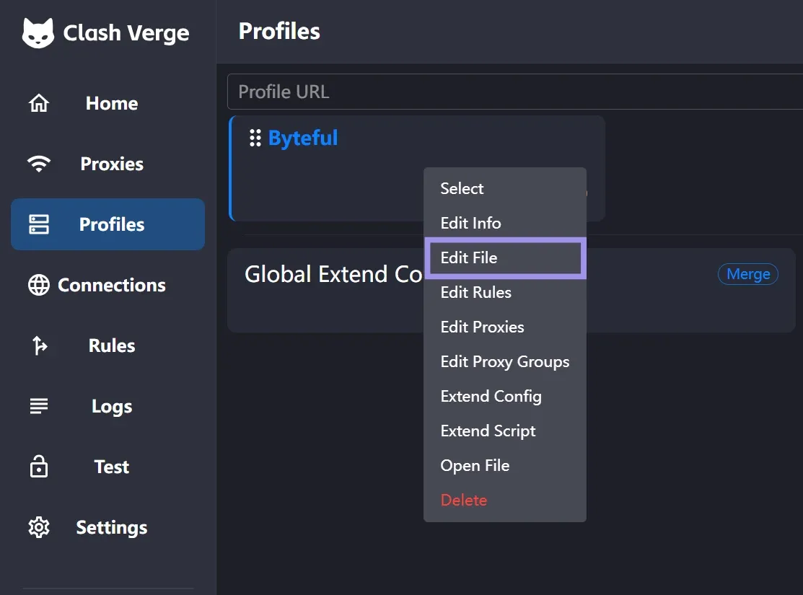
Task: Click the Home house icon
Action: point(39,103)
